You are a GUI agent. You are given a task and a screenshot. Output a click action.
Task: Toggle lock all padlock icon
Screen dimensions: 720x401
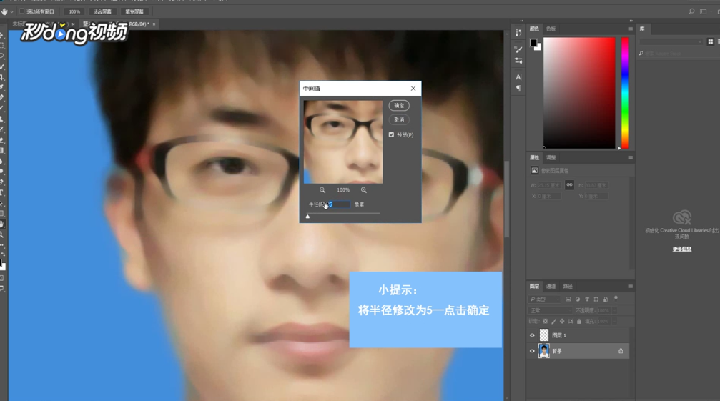[579, 322]
